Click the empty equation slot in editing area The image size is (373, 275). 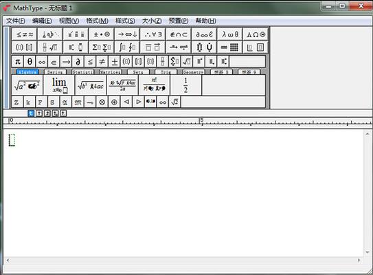click(12, 140)
